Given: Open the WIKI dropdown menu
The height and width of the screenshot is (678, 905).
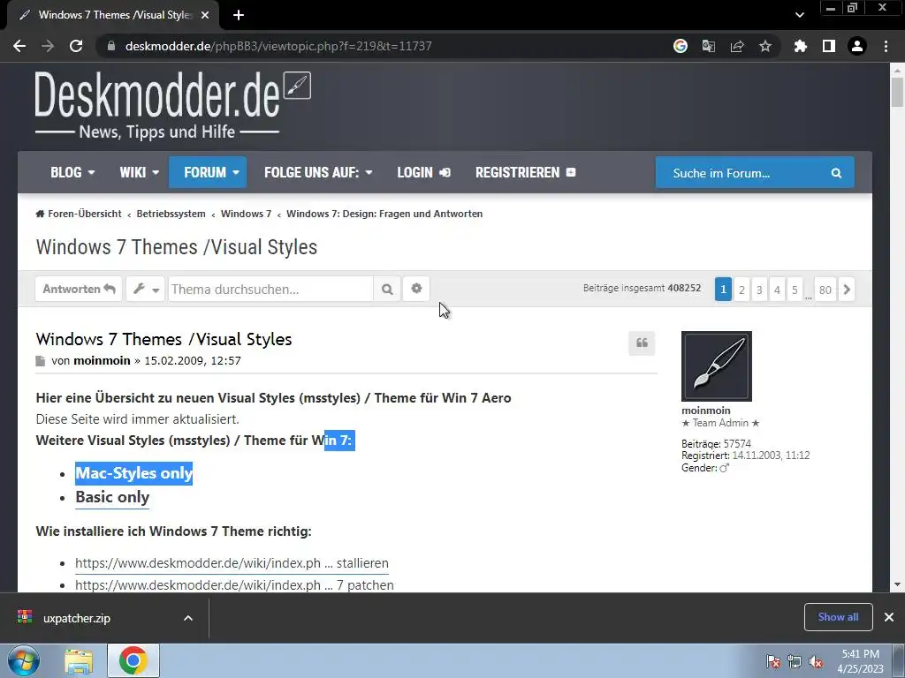Looking at the screenshot, I should pyautogui.click(x=139, y=172).
